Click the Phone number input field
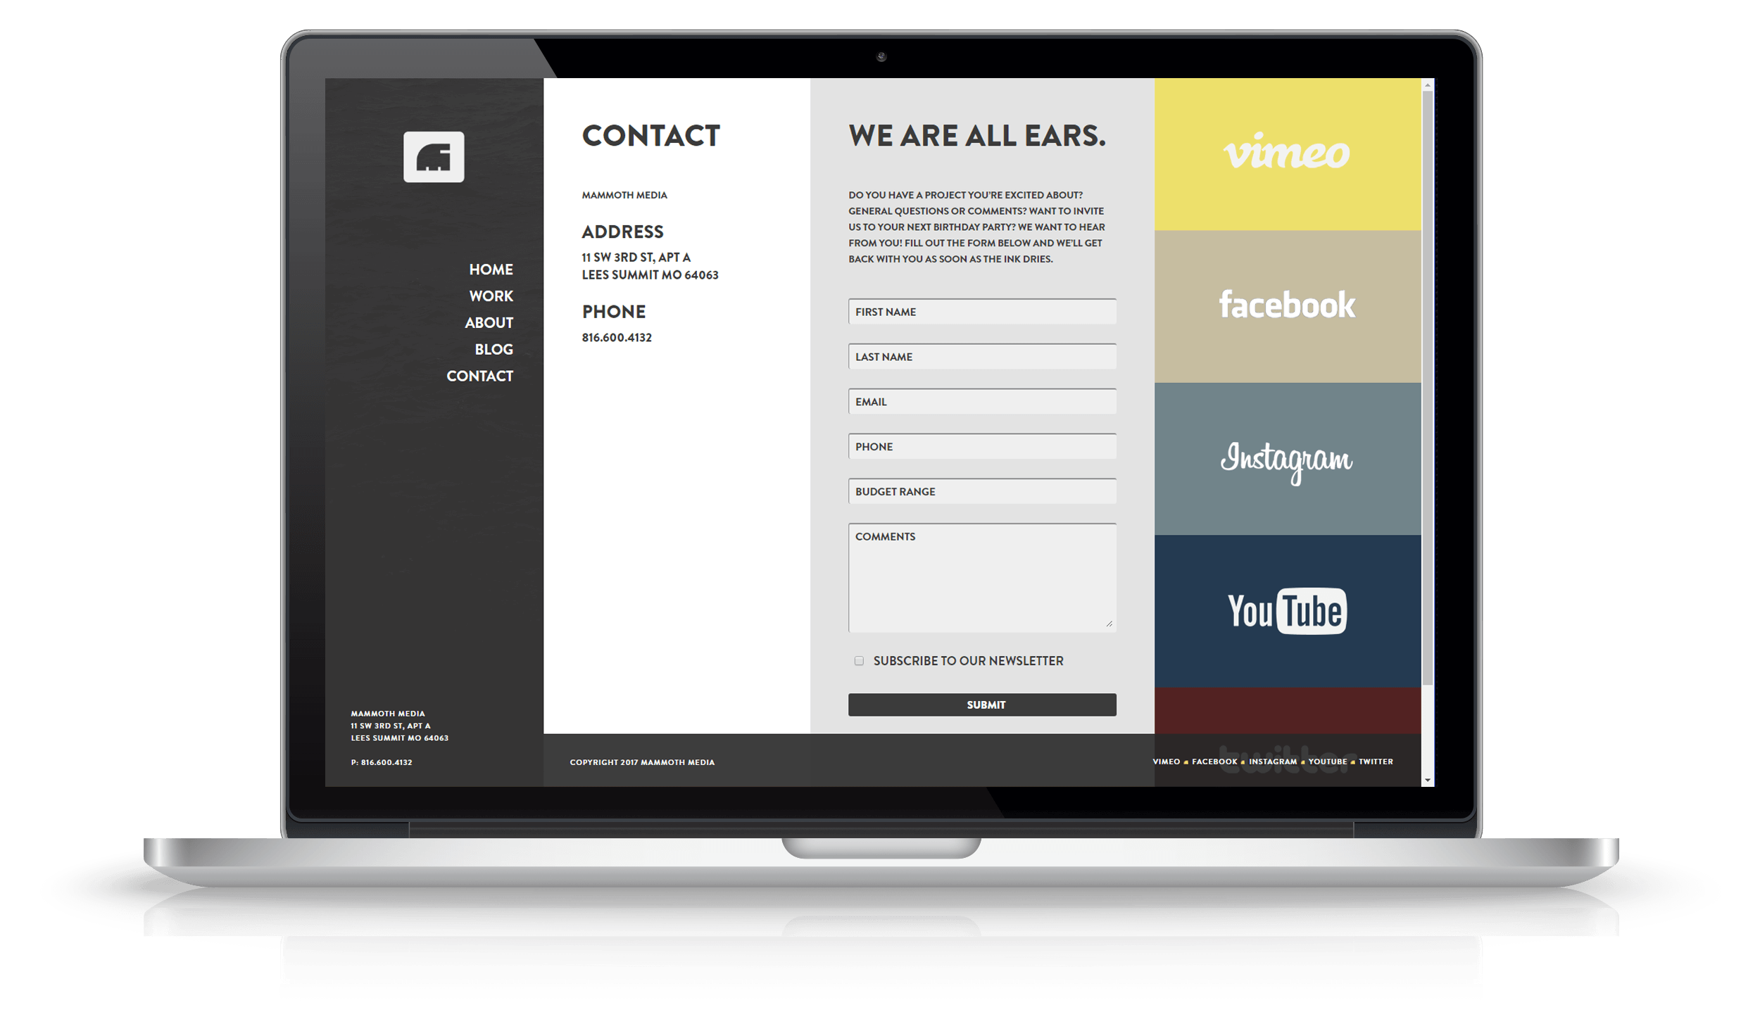Viewport: 1760px width, 1024px height. tap(983, 446)
